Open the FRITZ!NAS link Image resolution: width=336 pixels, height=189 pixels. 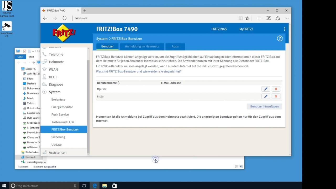click(219, 29)
